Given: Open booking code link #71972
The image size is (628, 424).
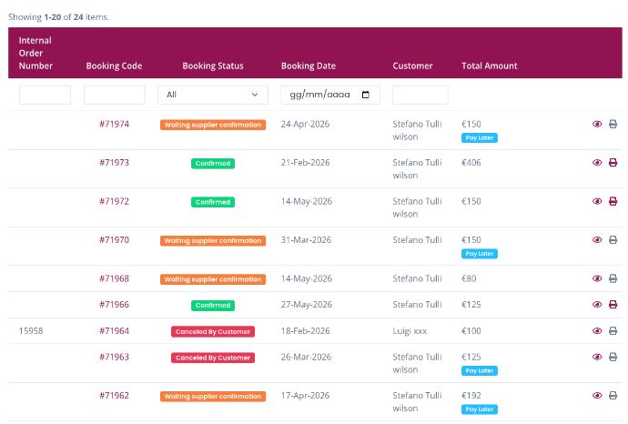Looking at the screenshot, I should 114,201.
